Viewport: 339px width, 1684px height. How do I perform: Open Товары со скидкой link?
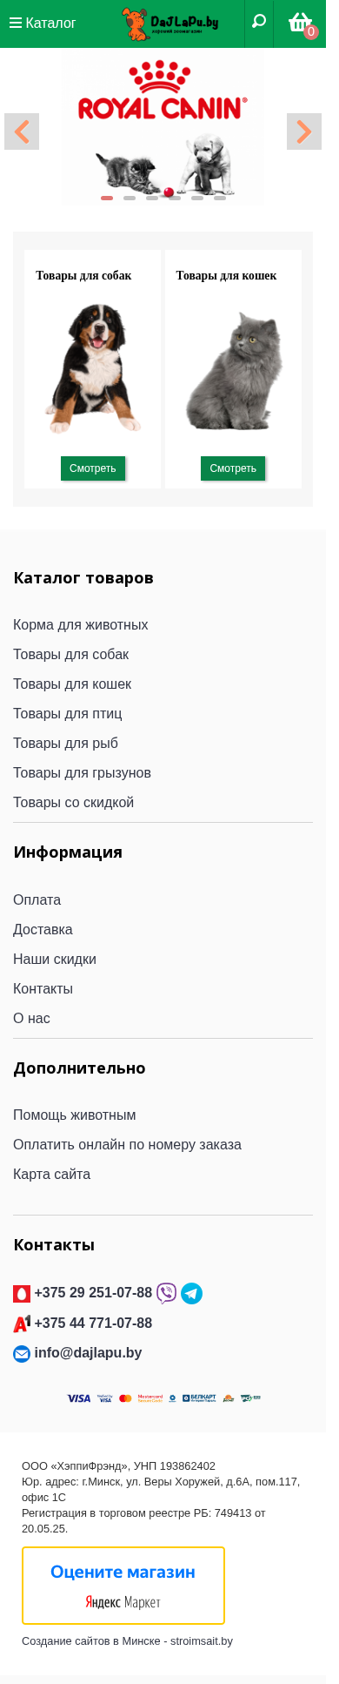[74, 803]
